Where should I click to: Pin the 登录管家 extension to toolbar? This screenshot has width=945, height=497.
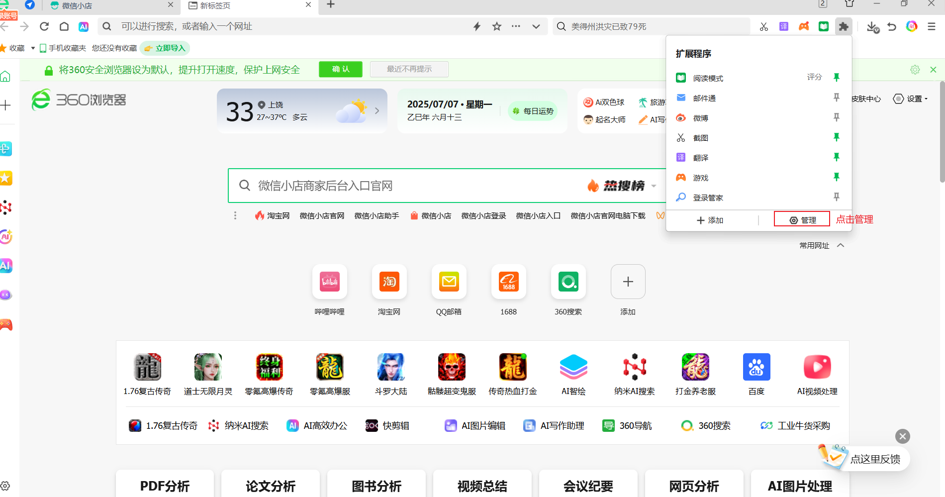pos(837,197)
